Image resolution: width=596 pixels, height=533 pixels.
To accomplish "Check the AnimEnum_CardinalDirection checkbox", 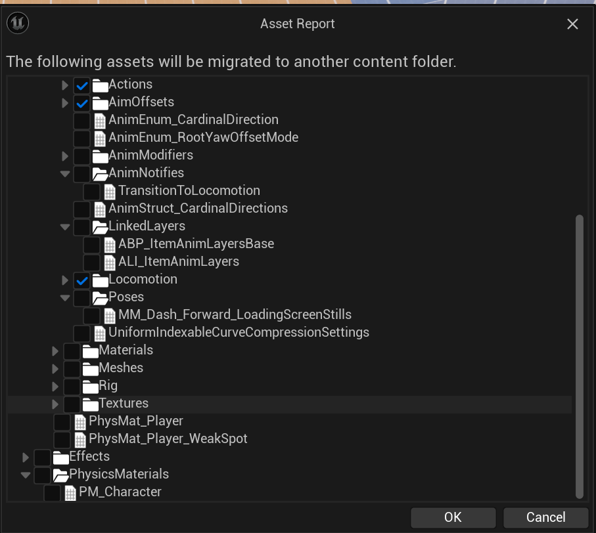I will point(81,121).
